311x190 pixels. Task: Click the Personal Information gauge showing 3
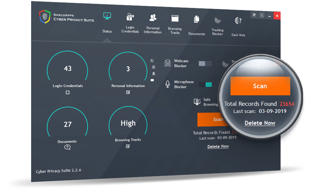pyautogui.click(x=128, y=66)
